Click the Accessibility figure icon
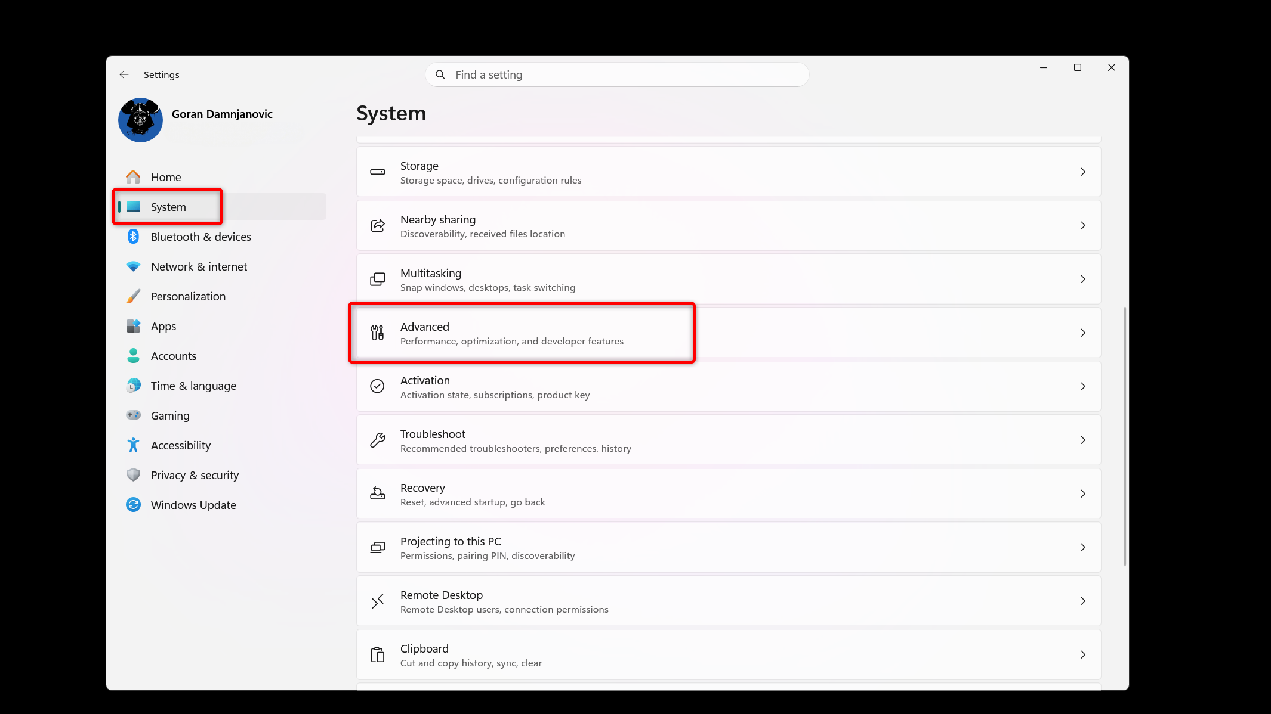 tap(133, 445)
